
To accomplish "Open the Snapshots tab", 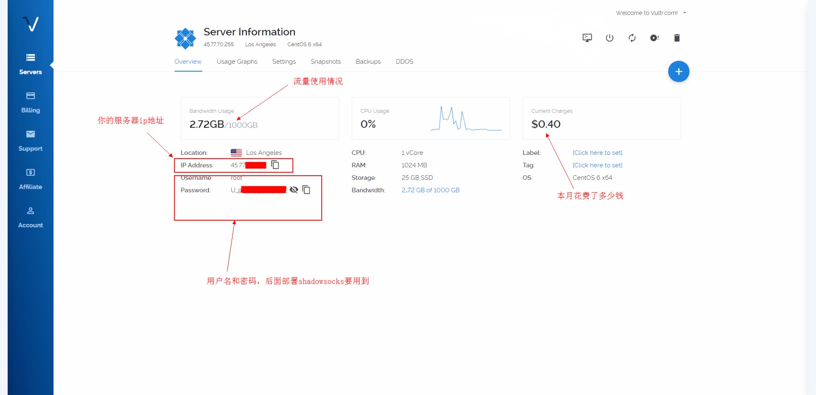I will pos(326,62).
